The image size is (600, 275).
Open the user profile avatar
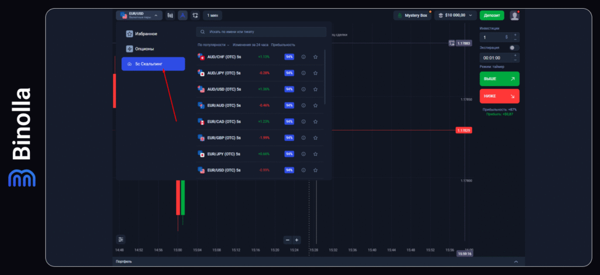(514, 15)
